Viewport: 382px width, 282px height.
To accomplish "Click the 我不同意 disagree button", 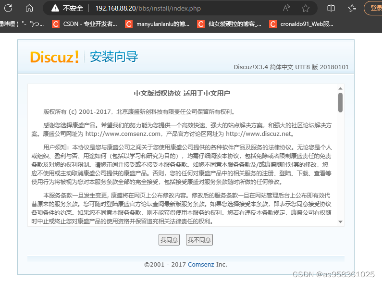I will click(199, 240).
